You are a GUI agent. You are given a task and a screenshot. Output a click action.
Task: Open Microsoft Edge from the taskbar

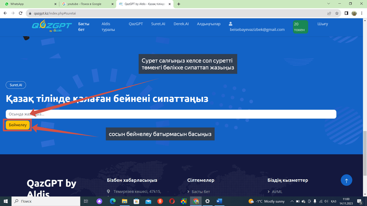point(113,201)
